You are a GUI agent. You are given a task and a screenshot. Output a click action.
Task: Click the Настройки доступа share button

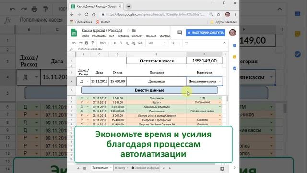pos(205,33)
